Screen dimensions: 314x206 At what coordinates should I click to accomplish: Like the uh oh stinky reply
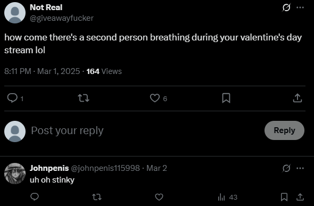[x=159, y=197]
